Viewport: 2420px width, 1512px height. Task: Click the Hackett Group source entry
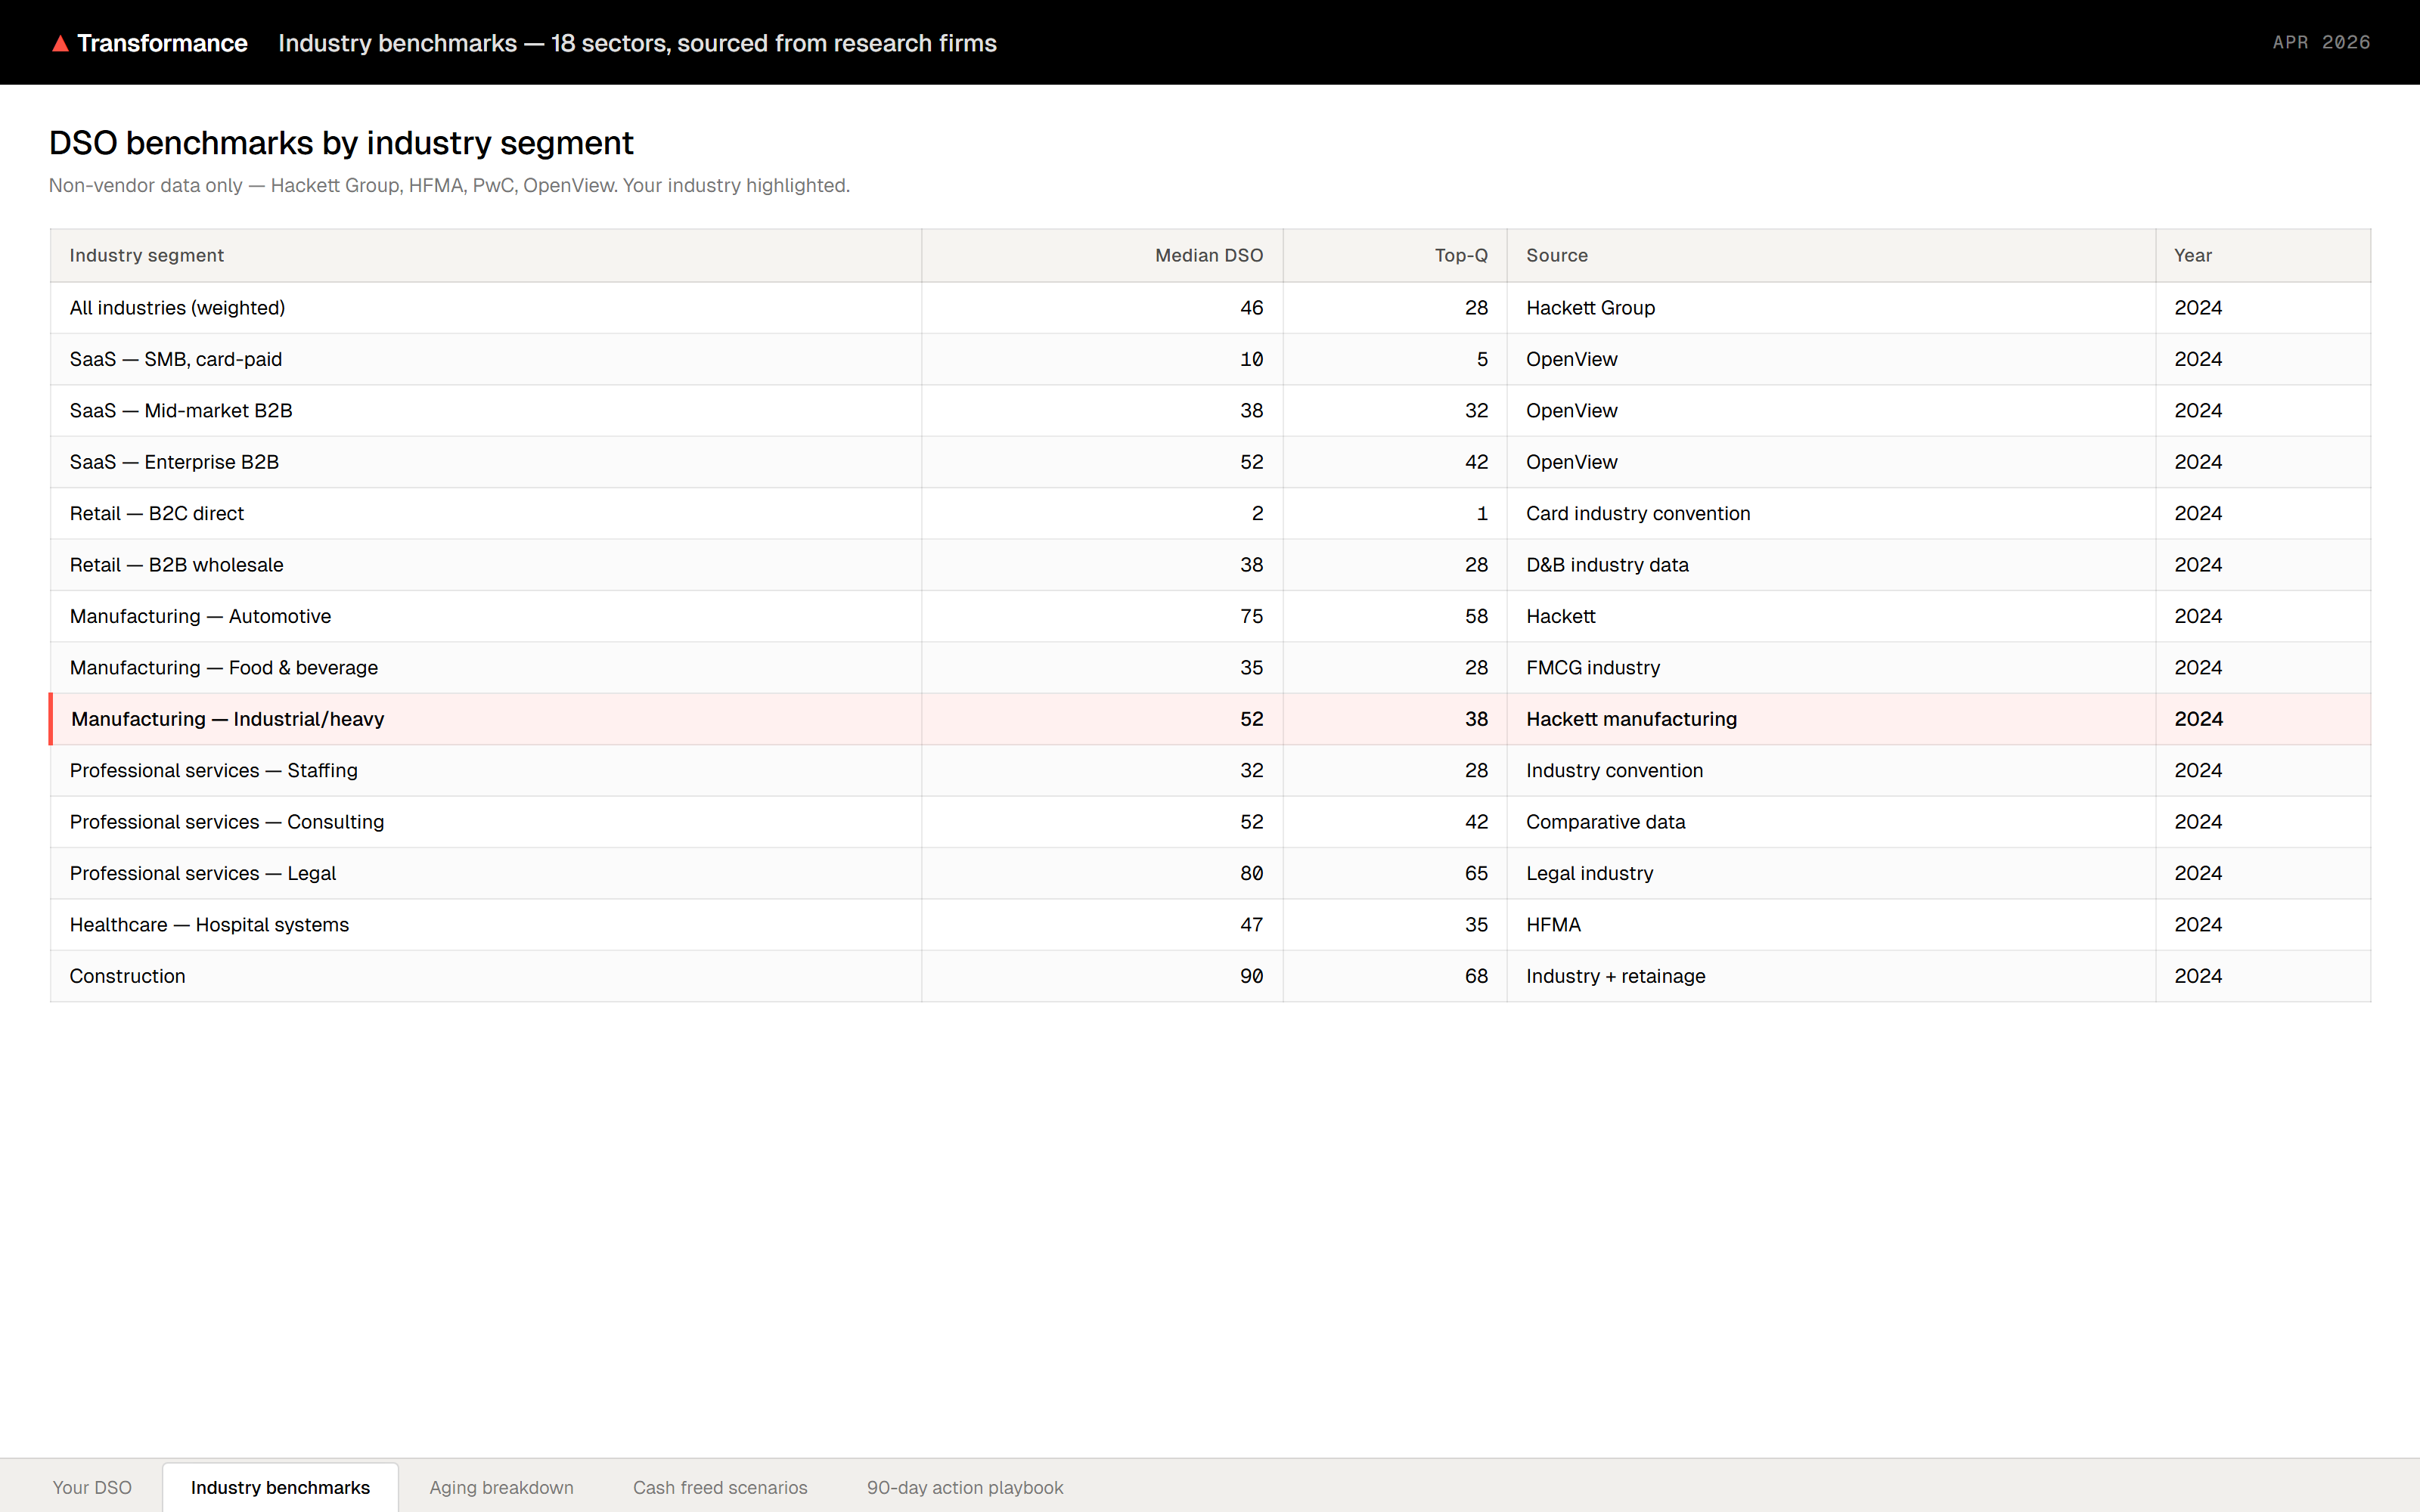[x=1590, y=307]
